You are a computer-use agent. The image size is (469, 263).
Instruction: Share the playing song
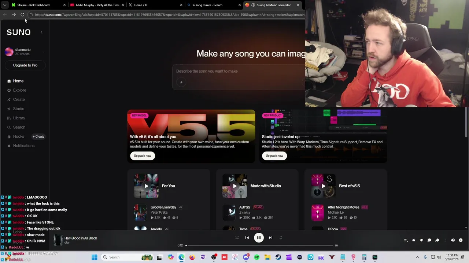[437, 240]
